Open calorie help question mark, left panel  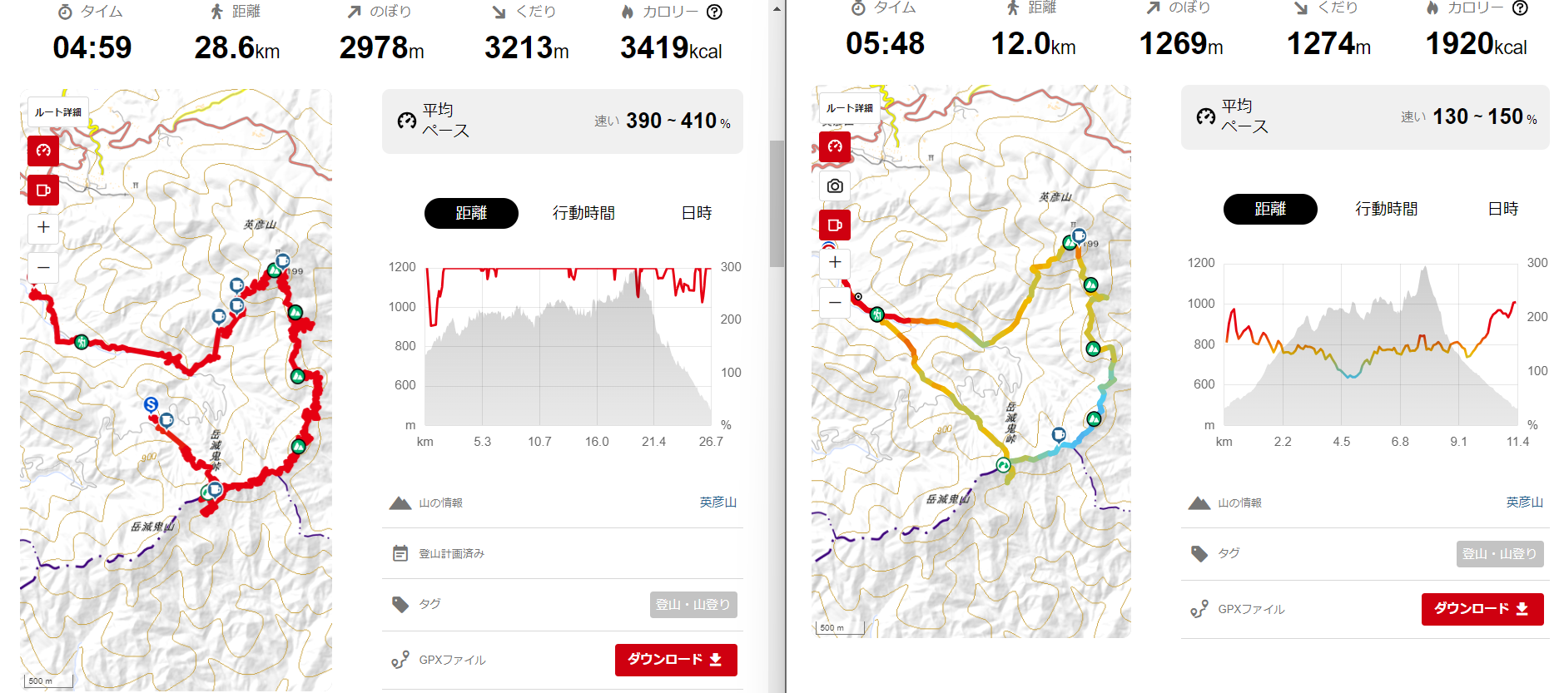(714, 12)
